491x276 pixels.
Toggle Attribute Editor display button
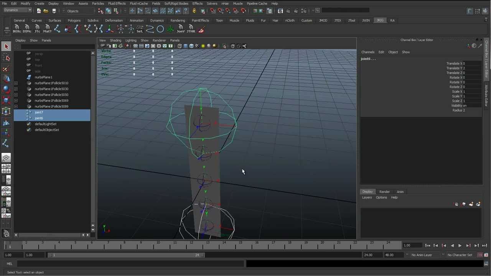470,11
